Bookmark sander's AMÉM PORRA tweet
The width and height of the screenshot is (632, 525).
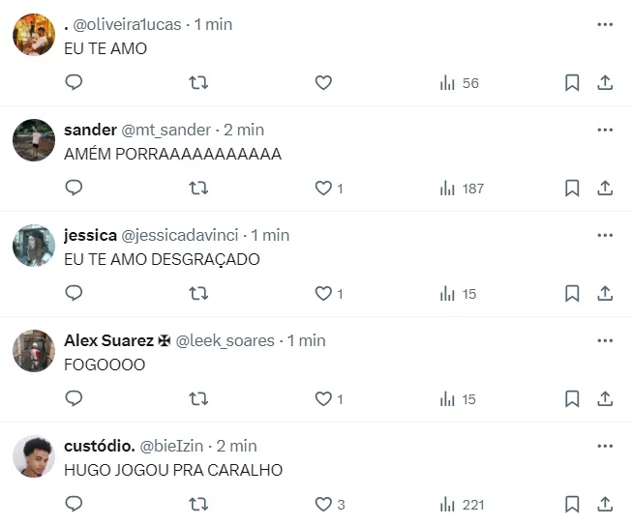(x=572, y=189)
